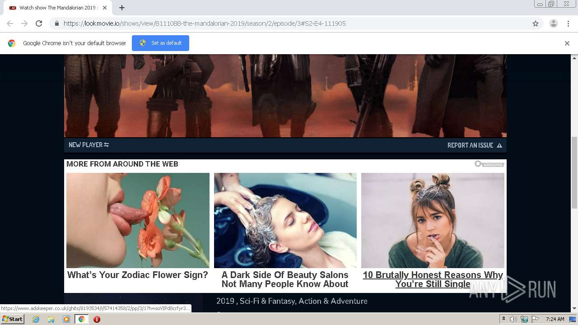The height and width of the screenshot is (325, 578).
Task: Switch to the New Player
Action: click(89, 145)
